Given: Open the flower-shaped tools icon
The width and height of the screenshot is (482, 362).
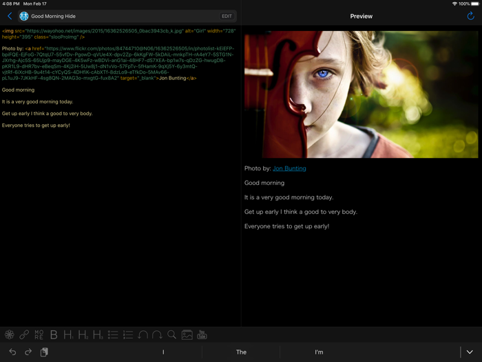Looking at the screenshot, I should [9, 334].
